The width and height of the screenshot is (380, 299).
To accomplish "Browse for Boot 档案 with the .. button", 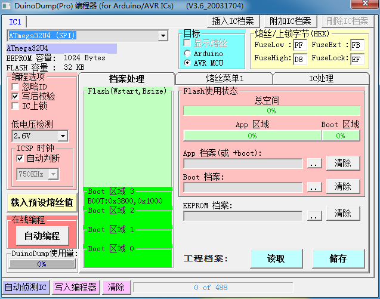I will tap(314, 187).
